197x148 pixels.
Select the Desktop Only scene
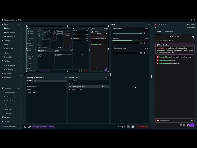[46, 81]
